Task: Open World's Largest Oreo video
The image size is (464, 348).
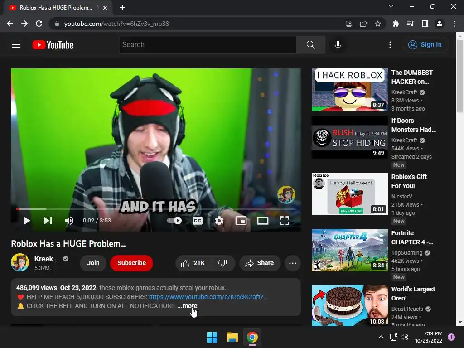Action: [349, 305]
